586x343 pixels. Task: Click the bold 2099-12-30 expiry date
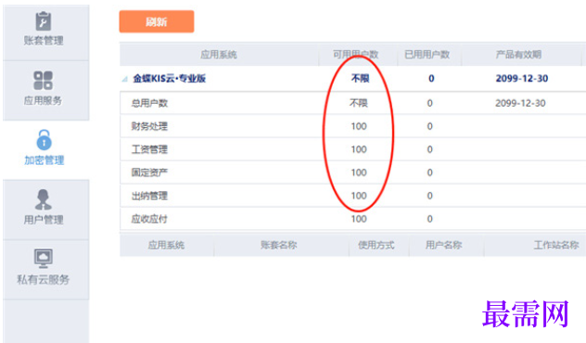tap(522, 79)
